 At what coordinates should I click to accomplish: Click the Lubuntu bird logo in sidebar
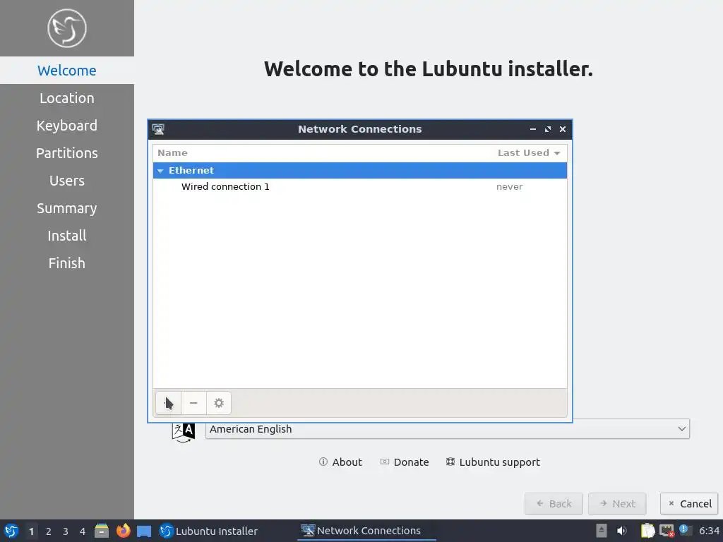pos(67,28)
